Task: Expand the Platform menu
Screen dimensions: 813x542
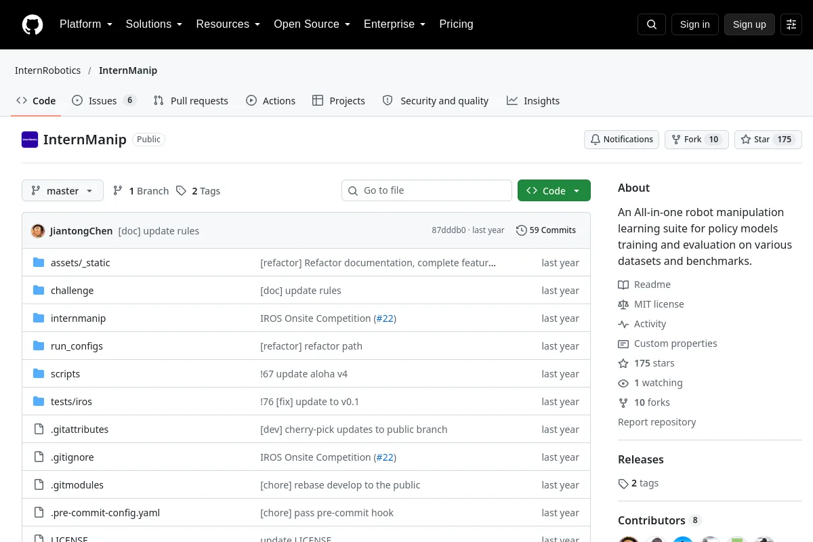Action: point(85,24)
